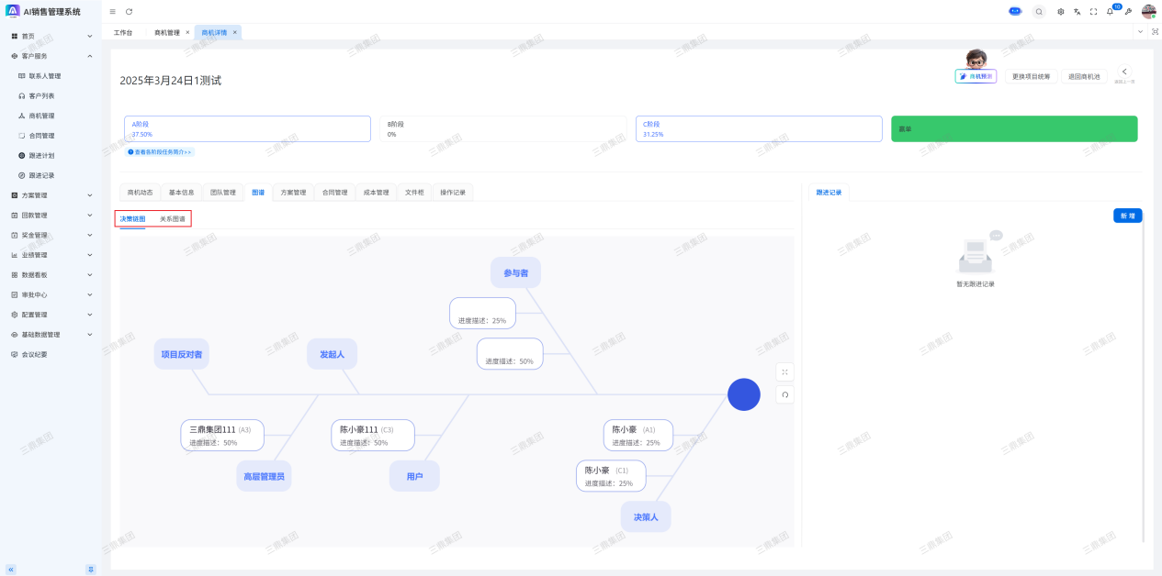Click the 新增 button in follow-up records
The width and height of the screenshot is (1162, 576).
coord(1127,216)
